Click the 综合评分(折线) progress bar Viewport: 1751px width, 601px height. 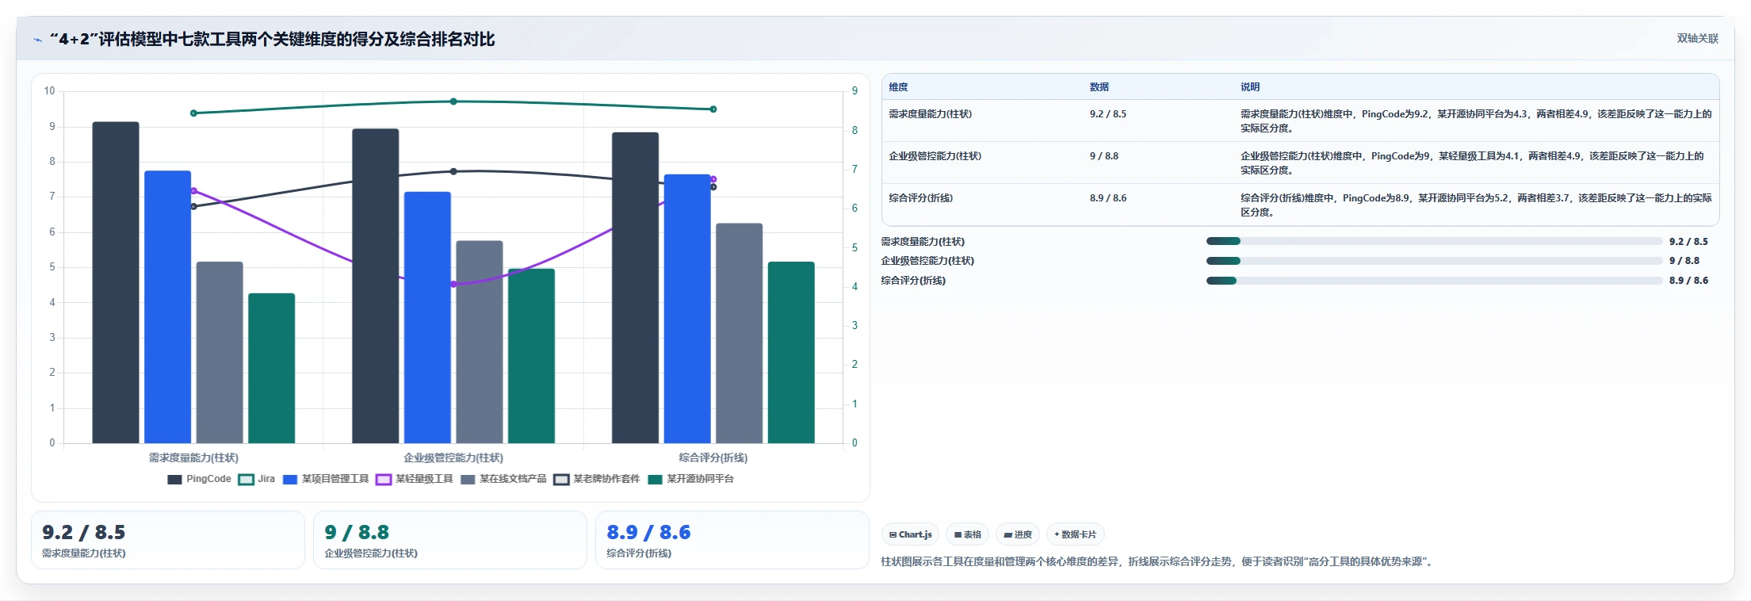tap(1434, 281)
